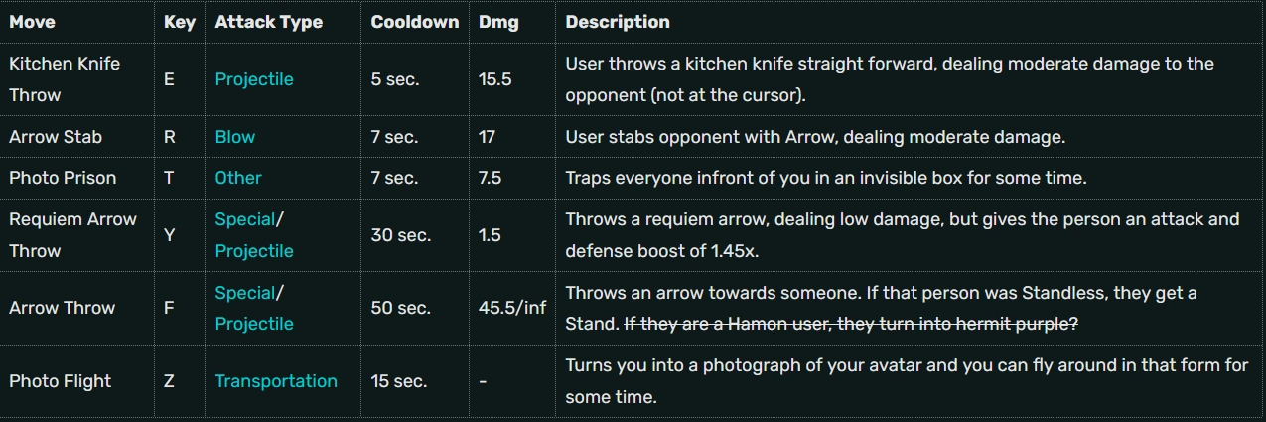1266x422 pixels.
Task: Click the struck-through Hamon user text
Action: click(x=850, y=324)
